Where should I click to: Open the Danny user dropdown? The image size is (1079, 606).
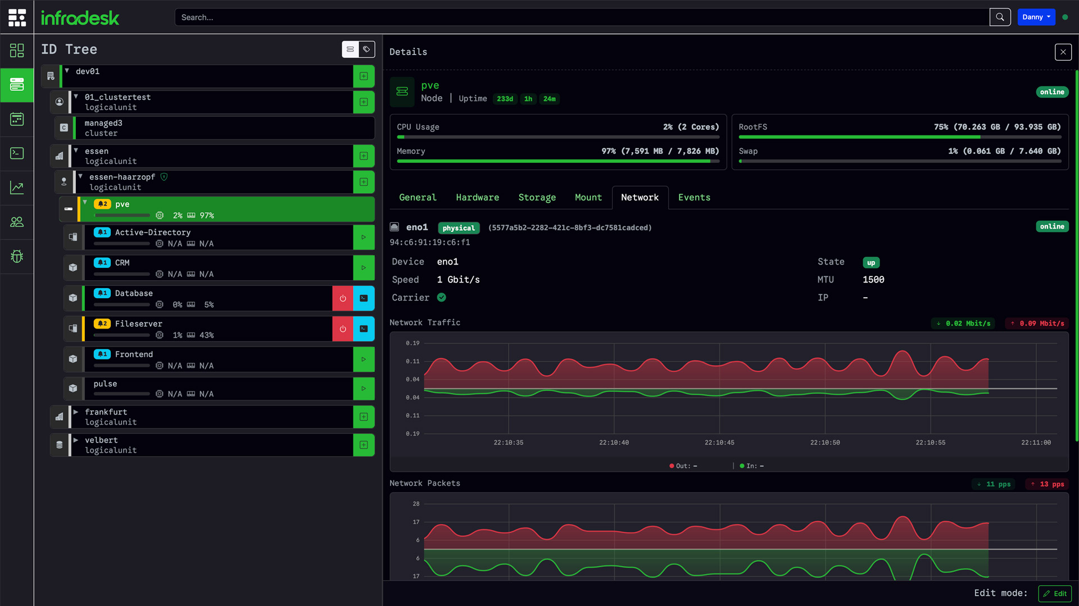click(1036, 17)
